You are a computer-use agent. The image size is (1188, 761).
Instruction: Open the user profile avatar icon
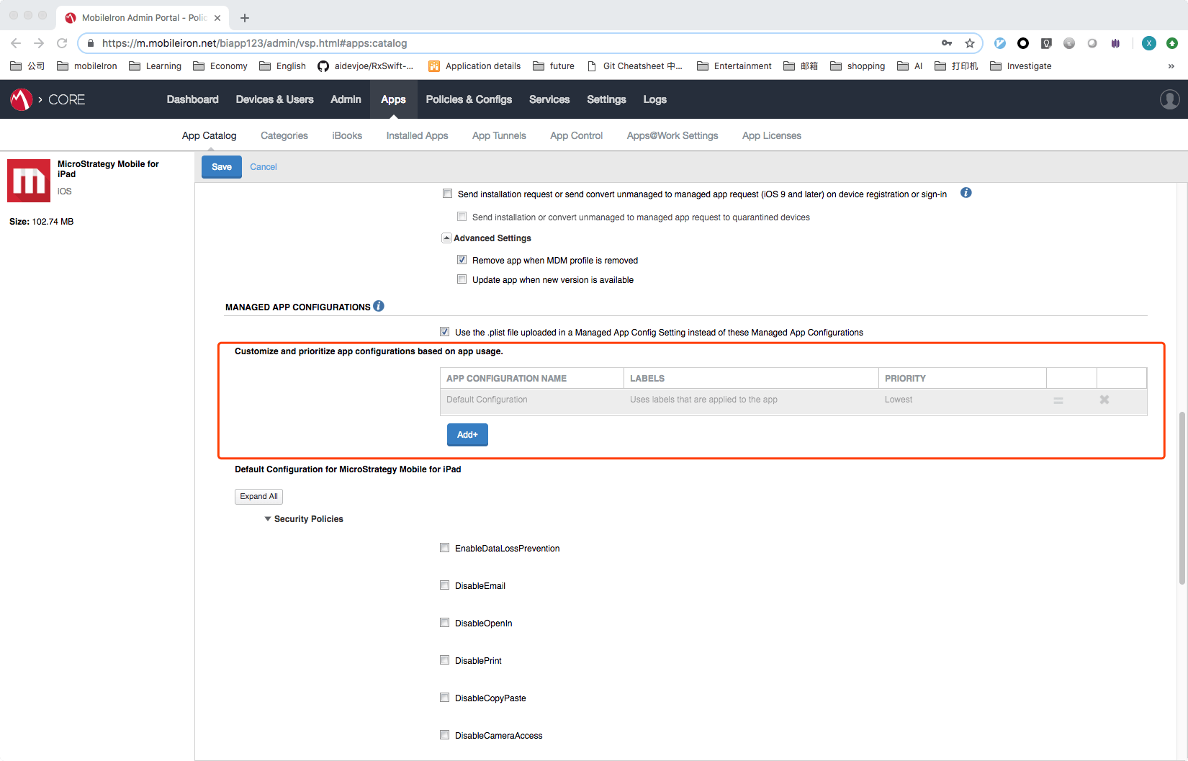[x=1169, y=99]
